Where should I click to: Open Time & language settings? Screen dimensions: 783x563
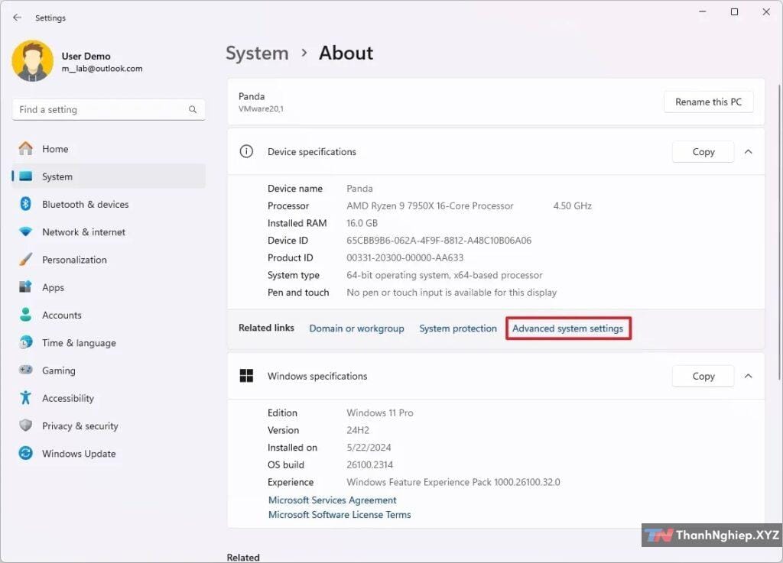109,342
